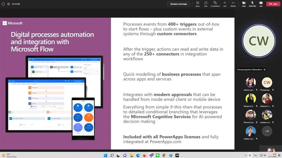Select large CW presenter avatar
Viewport: 282px width, 158px height.
click(259, 41)
